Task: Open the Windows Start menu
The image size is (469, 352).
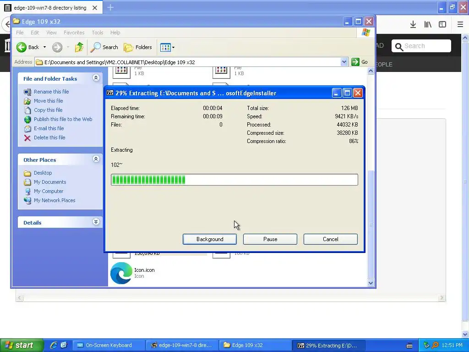Action: click(x=21, y=346)
